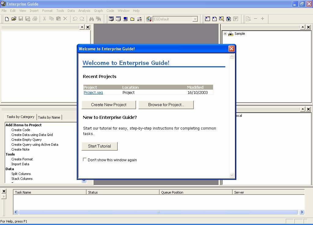Select Create Format under Tools
Screen dimensions: 313x225
click(22, 159)
